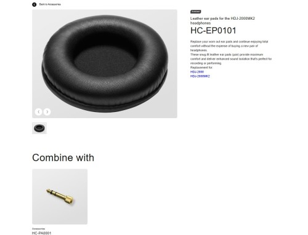The image size is (308, 235).
Task: Click the 'Leather ear pads' subtitle text
Action: [222, 21]
